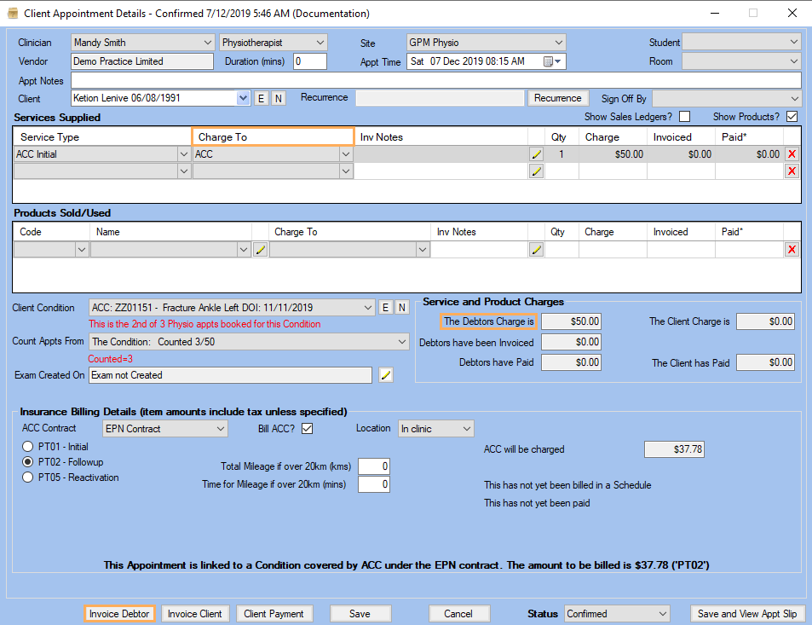Select PT02 - Followup radio option
The image size is (812, 625).
click(x=28, y=462)
